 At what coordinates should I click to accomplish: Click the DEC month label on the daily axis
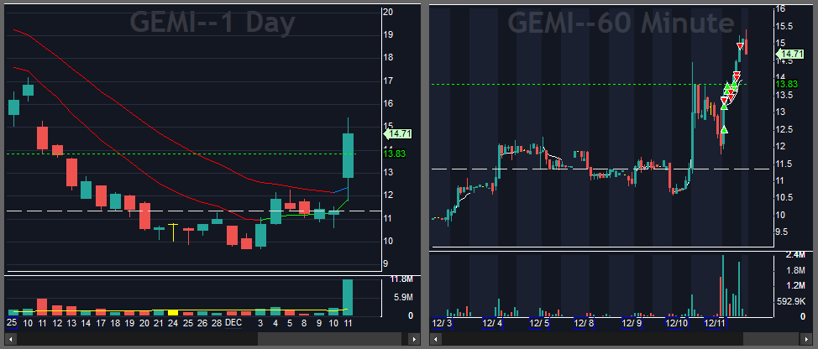coord(233,323)
